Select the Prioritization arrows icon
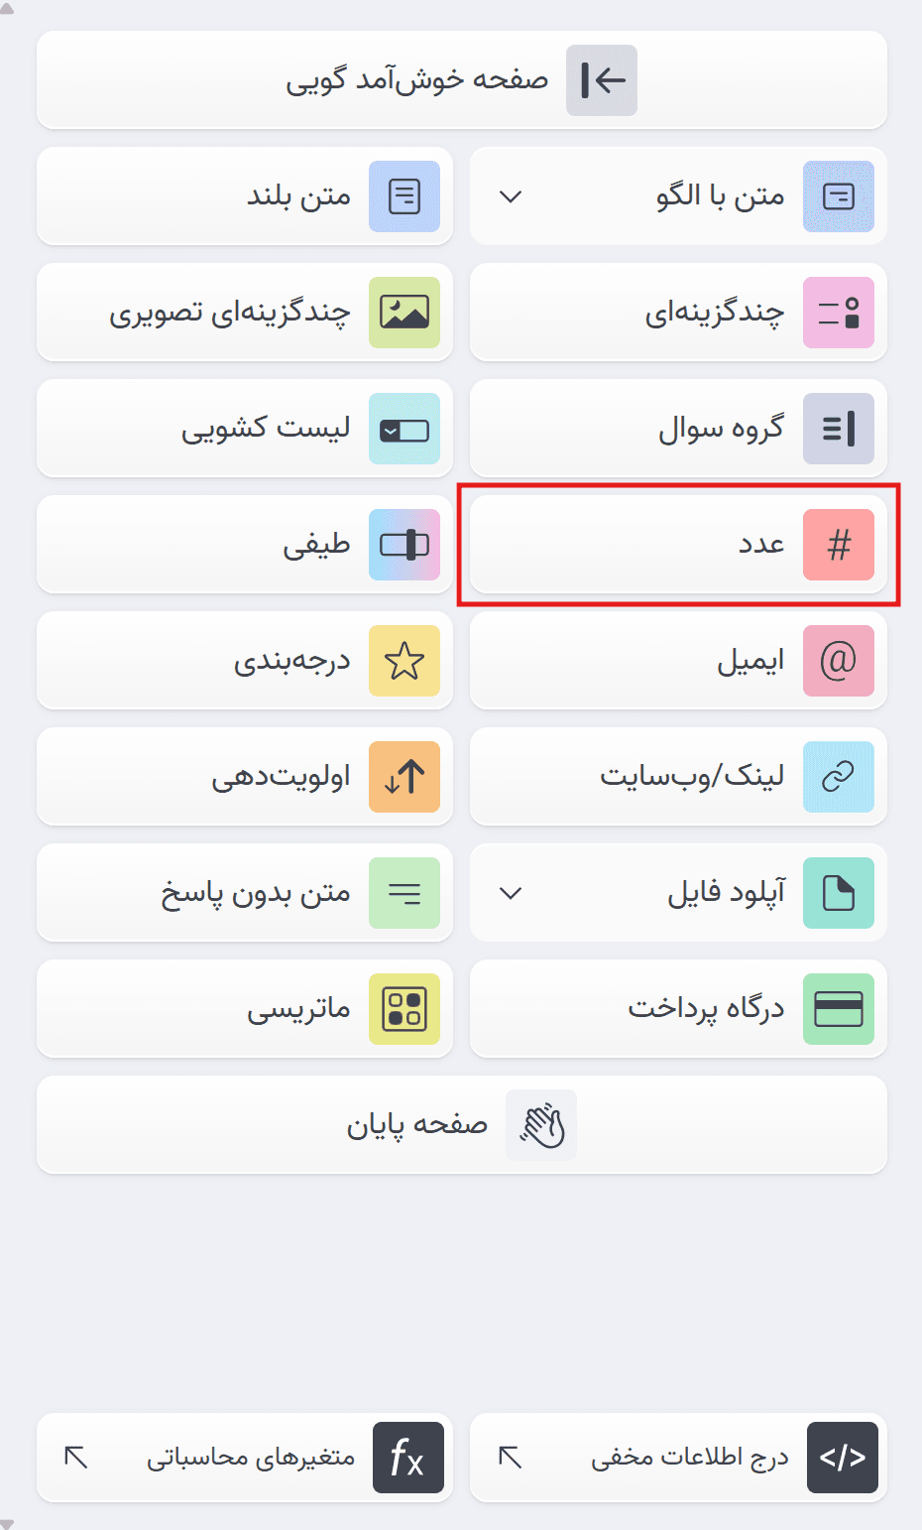This screenshot has width=922, height=1530. pyautogui.click(x=404, y=777)
